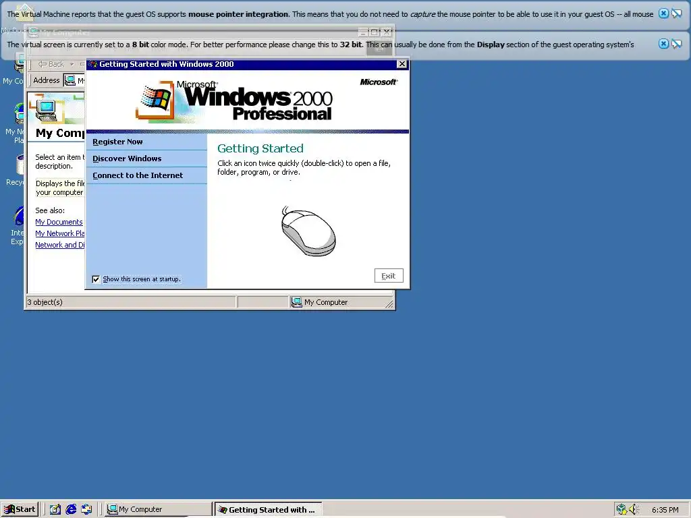Click the 6:35 PM taskbar clock
The image size is (691, 518).
[665, 510]
